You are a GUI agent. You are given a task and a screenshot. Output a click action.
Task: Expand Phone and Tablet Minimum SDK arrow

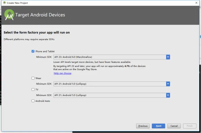pyautogui.click(x=168, y=57)
